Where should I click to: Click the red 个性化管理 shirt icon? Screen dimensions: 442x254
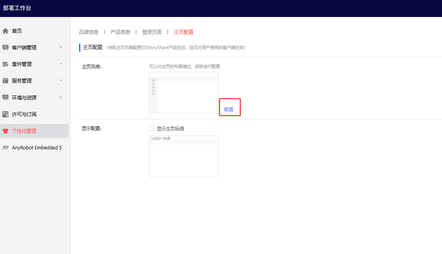(5, 131)
